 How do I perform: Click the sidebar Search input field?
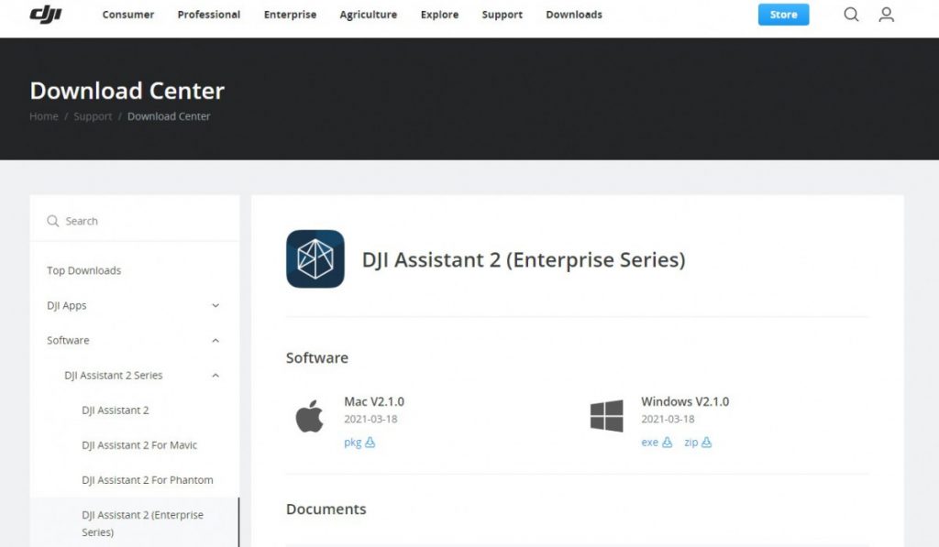tap(135, 221)
